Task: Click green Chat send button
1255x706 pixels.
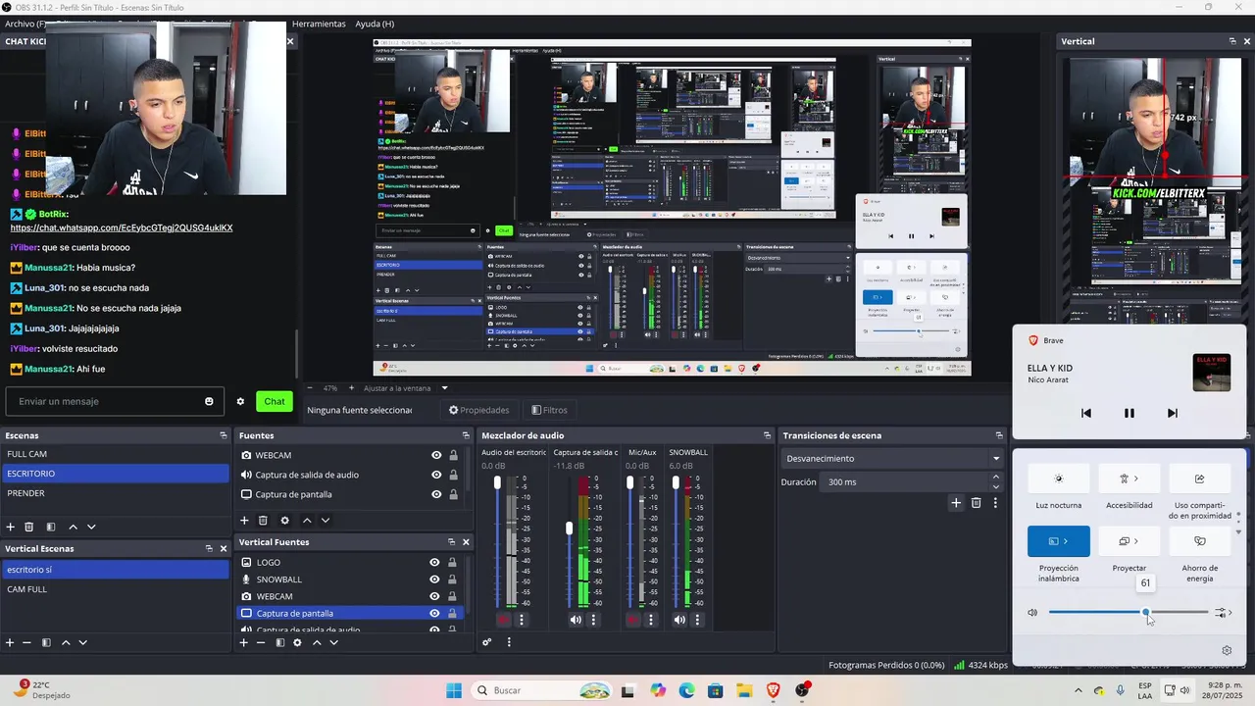Action: point(275,401)
